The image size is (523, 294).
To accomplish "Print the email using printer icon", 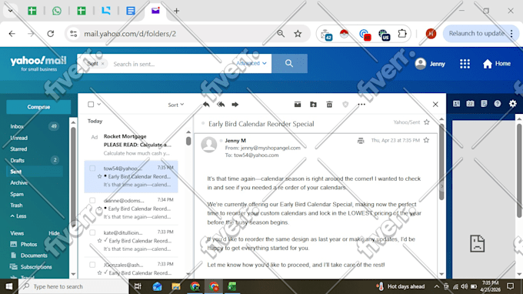I will tap(361, 141).
